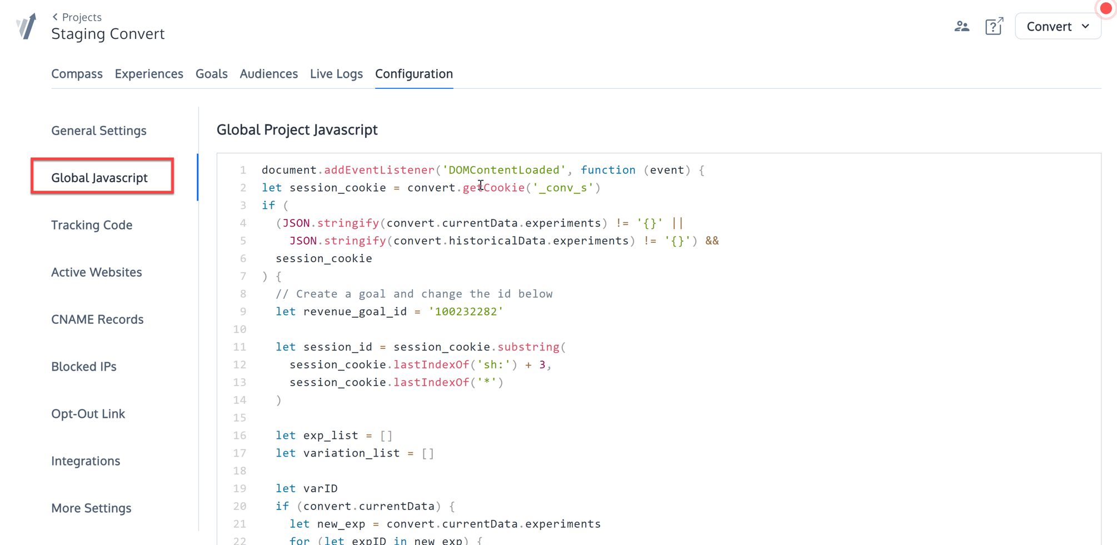
Task: Click 'let variation_list = []' on line 17
Action: [355, 453]
